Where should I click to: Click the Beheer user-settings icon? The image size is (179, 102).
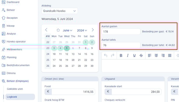pyautogui.click(x=4, y=10)
